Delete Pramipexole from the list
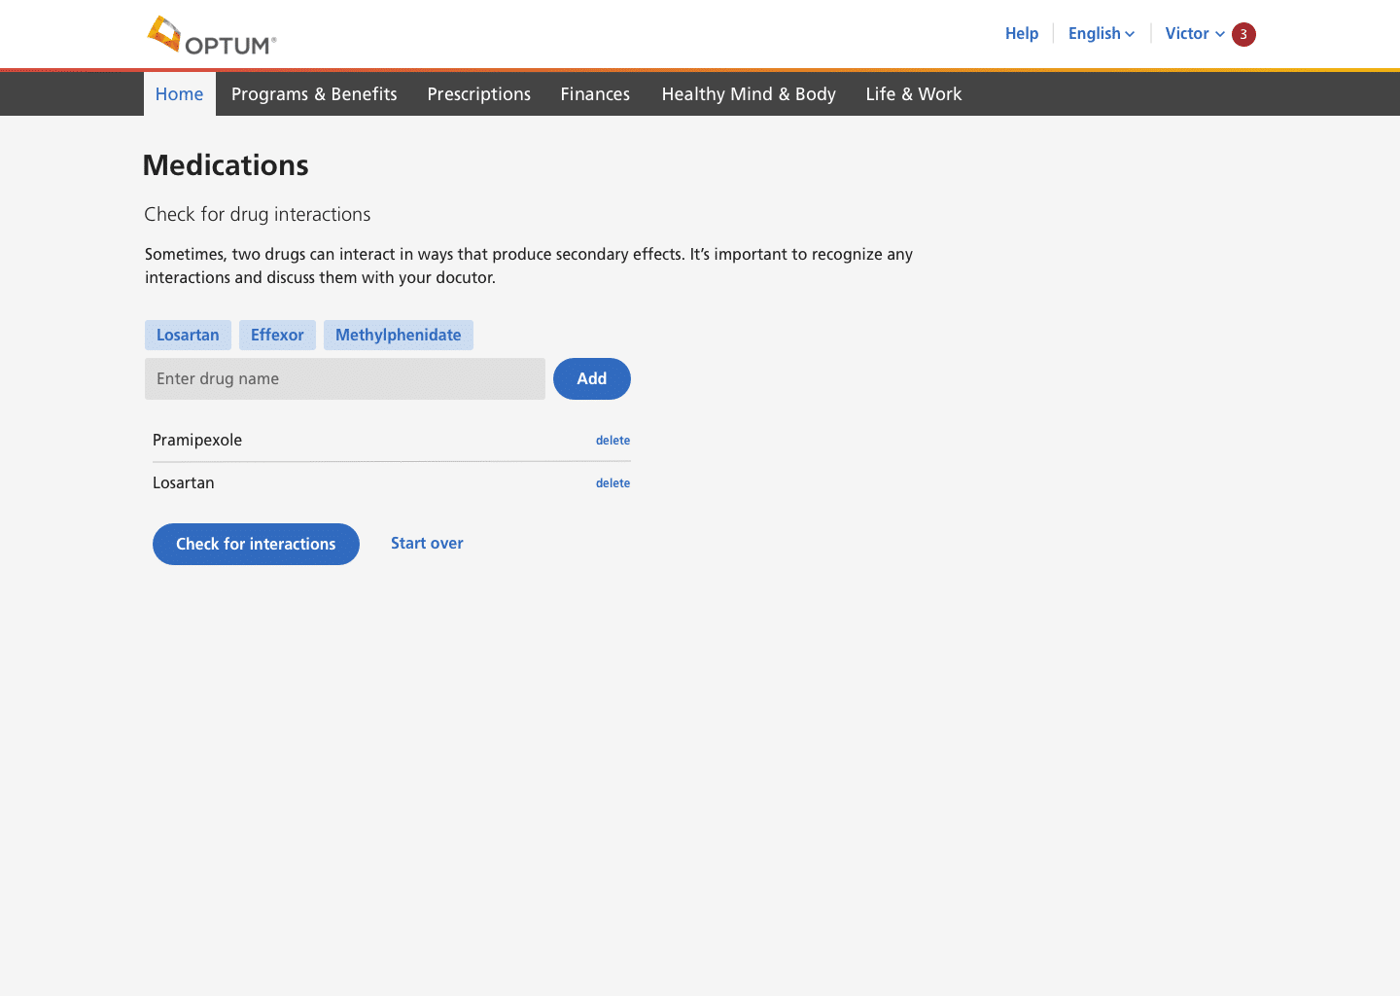 pyautogui.click(x=612, y=441)
